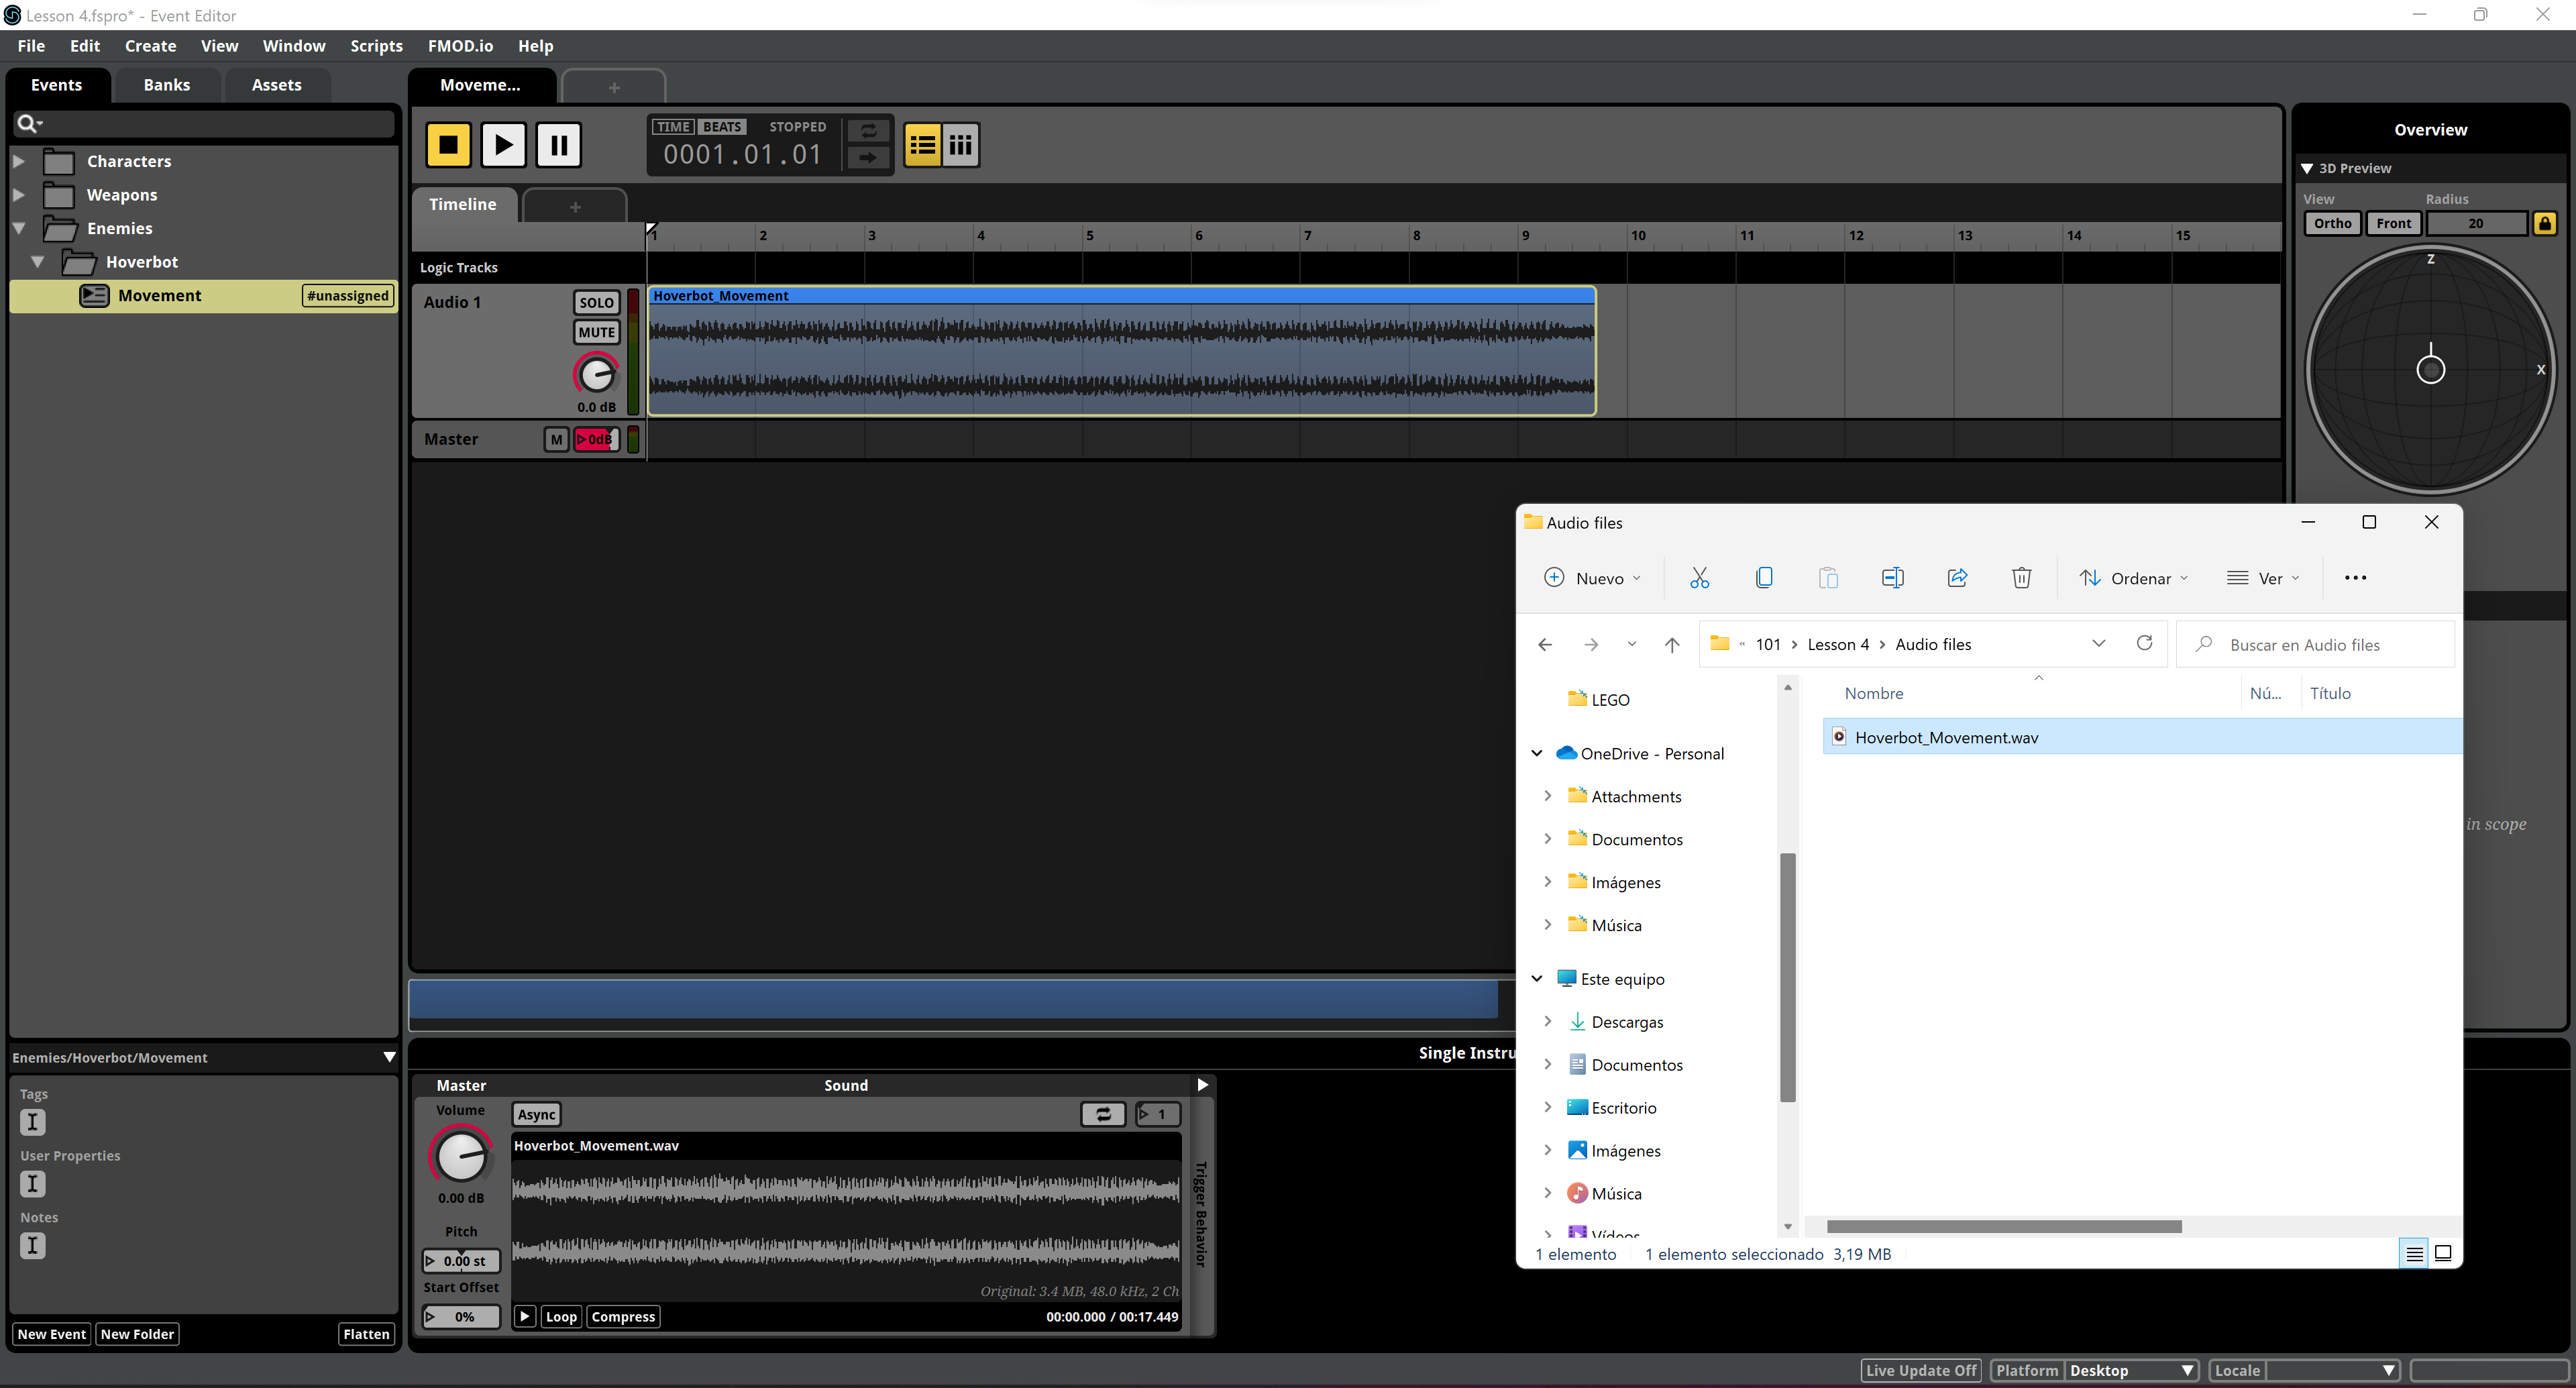
Task: Open the Ordenar sort dropdown
Action: (2134, 578)
